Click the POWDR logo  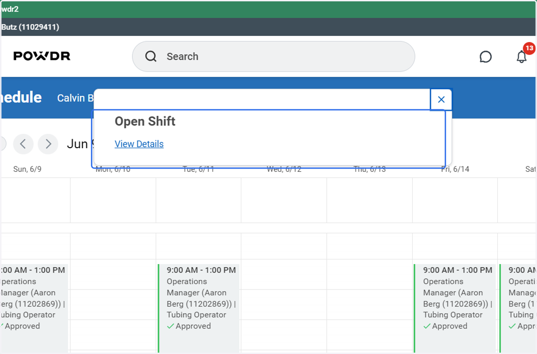42,56
